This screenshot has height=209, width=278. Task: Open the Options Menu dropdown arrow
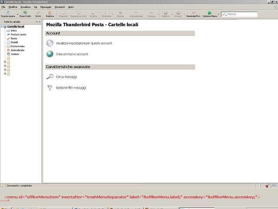coord(218,14)
